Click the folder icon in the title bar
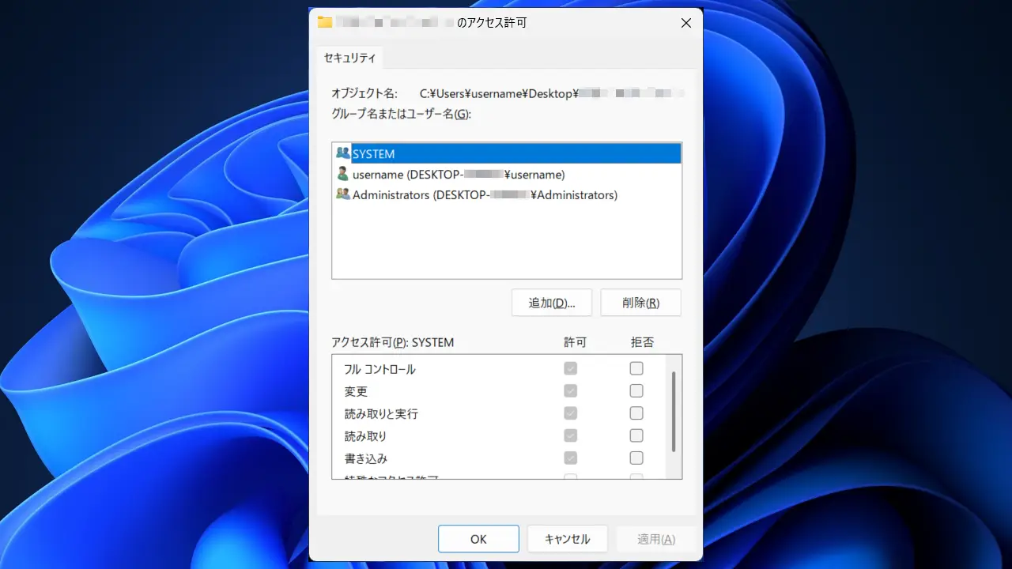 (324, 22)
